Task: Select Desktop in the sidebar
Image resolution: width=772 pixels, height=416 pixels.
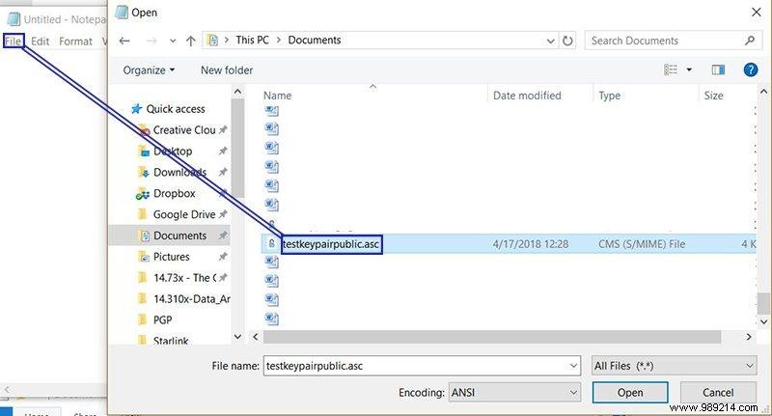Action: [173, 152]
